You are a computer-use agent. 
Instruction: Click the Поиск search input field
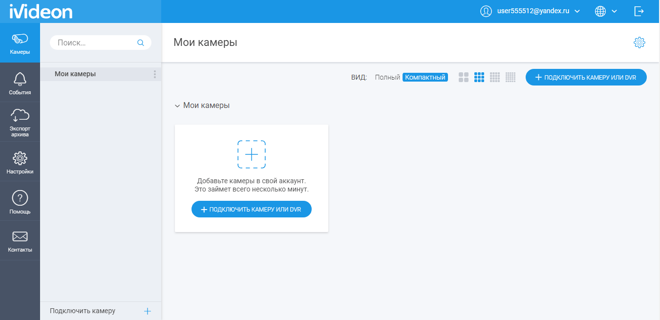coord(95,43)
